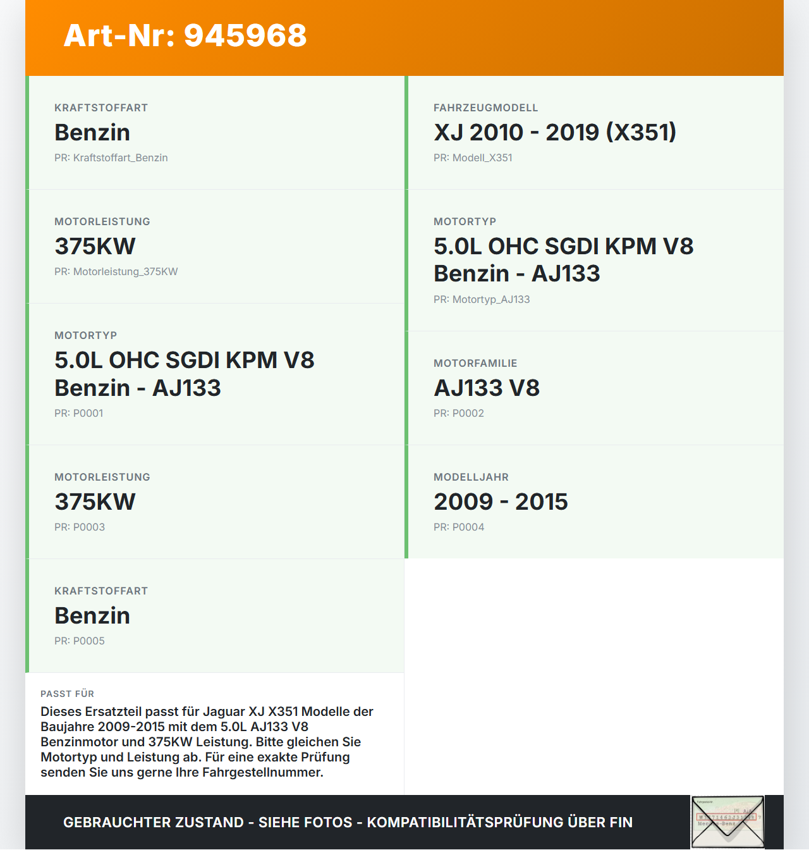Viewport: 809px width, 850px height.
Task: Click the Modelljahr 2009 - 2015 value
Action: pos(501,502)
